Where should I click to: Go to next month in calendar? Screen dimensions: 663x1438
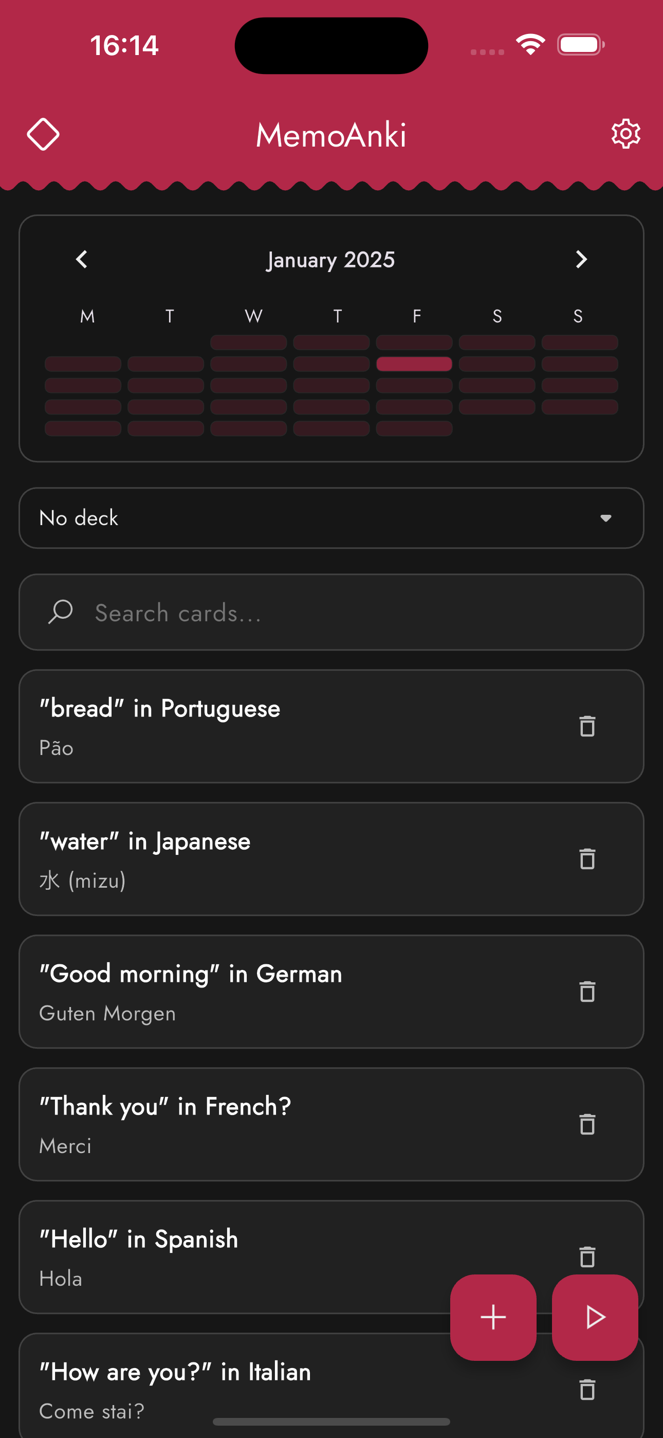coord(581,259)
